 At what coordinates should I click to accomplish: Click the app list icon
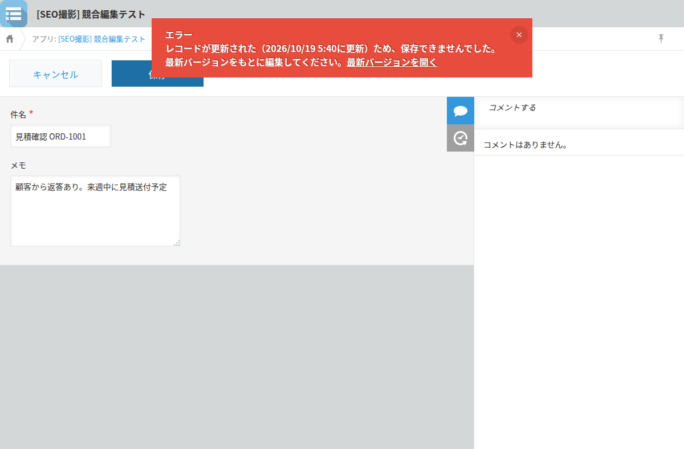13,14
